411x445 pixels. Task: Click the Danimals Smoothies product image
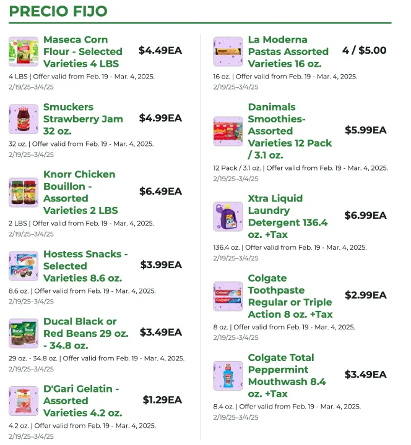(228, 131)
